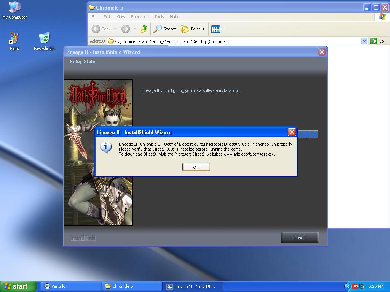
Task: Open the Paint desktop shortcut
Action: point(14,41)
